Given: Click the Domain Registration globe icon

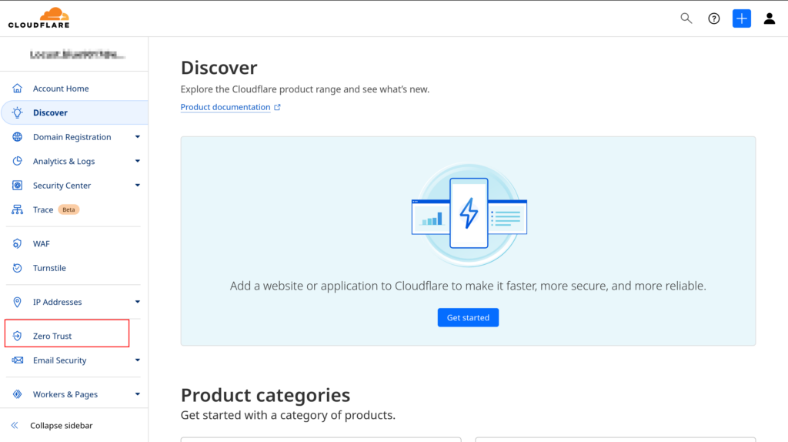Looking at the screenshot, I should pos(17,137).
